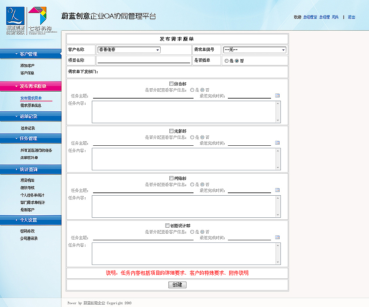Click the 总经理室 link

310,17
